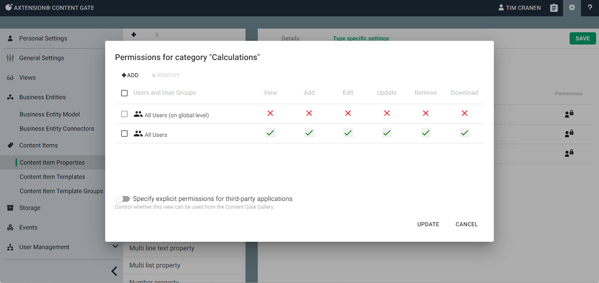Click red X under Download for global users
The image size is (599, 283).
[464, 113]
